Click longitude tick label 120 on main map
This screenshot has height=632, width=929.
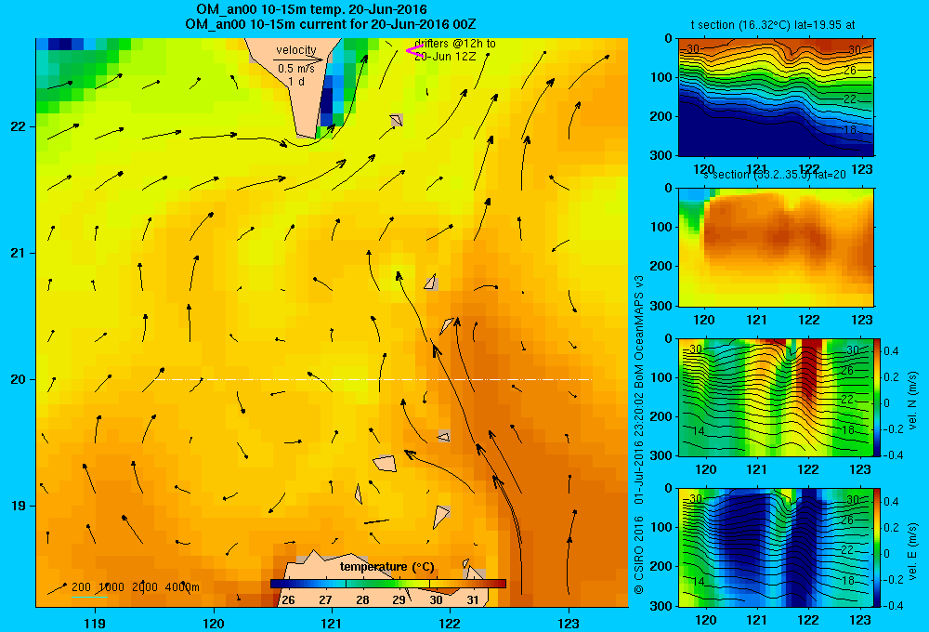click(x=214, y=624)
